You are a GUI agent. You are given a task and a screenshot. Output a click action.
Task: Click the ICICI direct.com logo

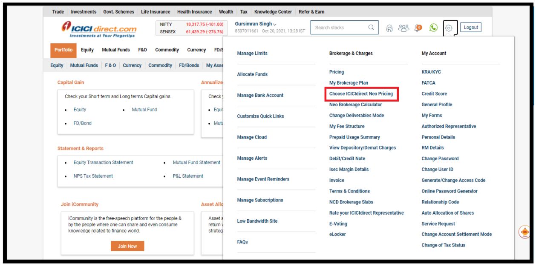pyautogui.click(x=99, y=30)
